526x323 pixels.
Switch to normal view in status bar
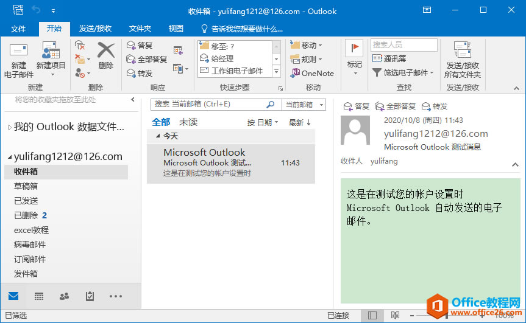372,315
